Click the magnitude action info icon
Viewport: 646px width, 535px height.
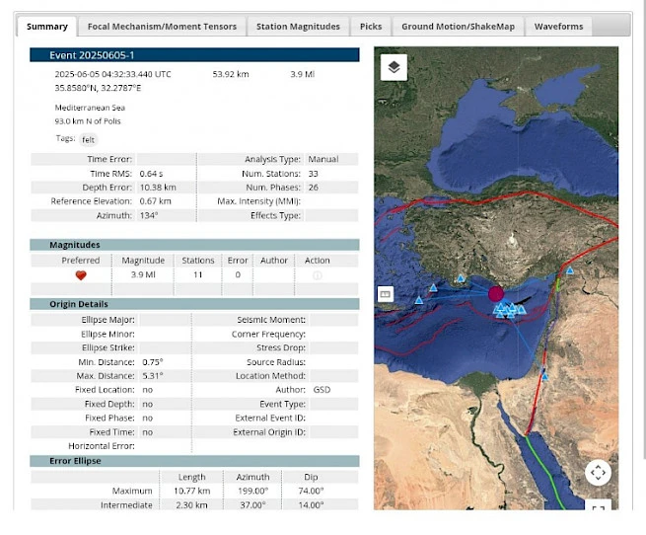pyautogui.click(x=317, y=275)
